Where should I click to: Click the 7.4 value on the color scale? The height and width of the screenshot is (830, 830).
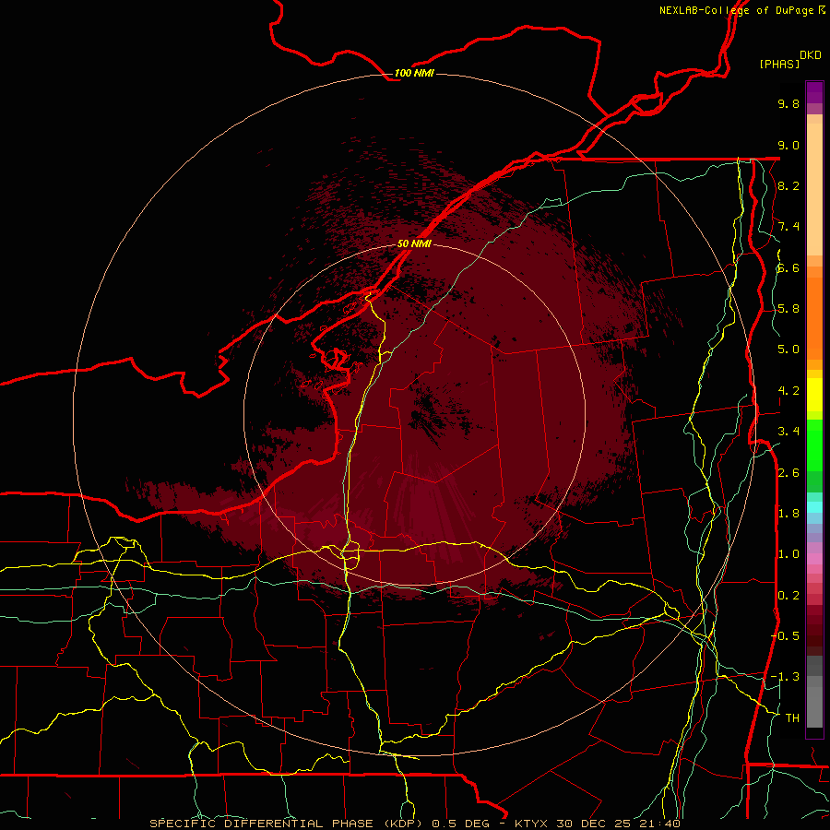pyautogui.click(x=788, y=227)
